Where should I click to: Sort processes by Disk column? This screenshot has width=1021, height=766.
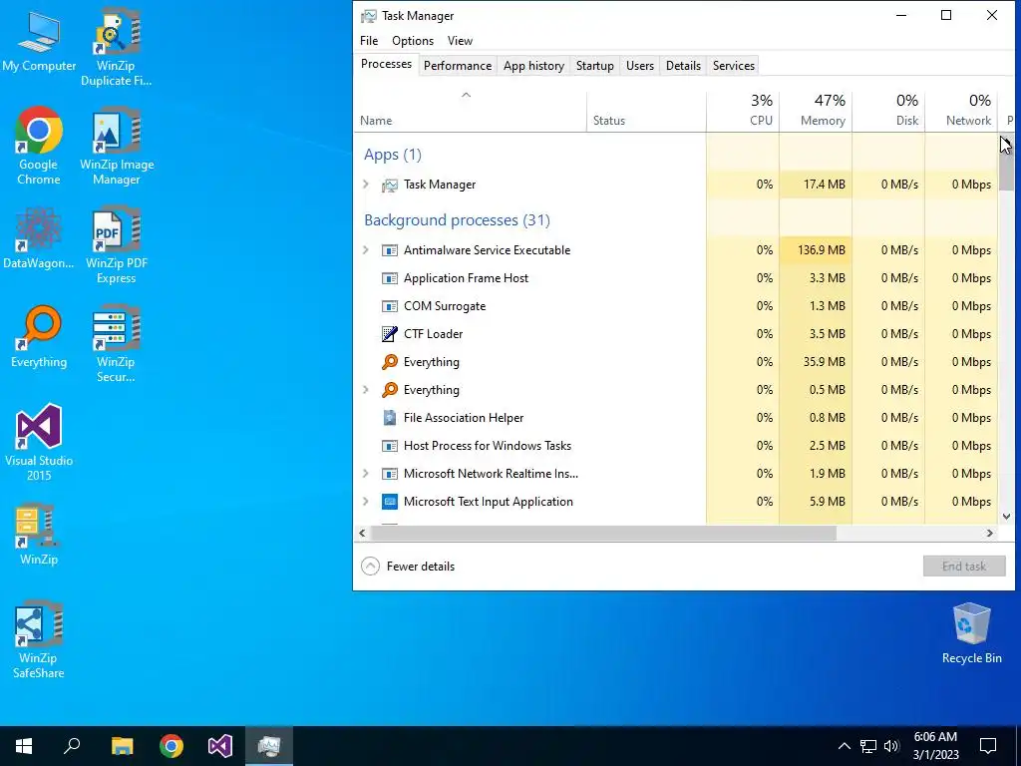click(888, 113)
